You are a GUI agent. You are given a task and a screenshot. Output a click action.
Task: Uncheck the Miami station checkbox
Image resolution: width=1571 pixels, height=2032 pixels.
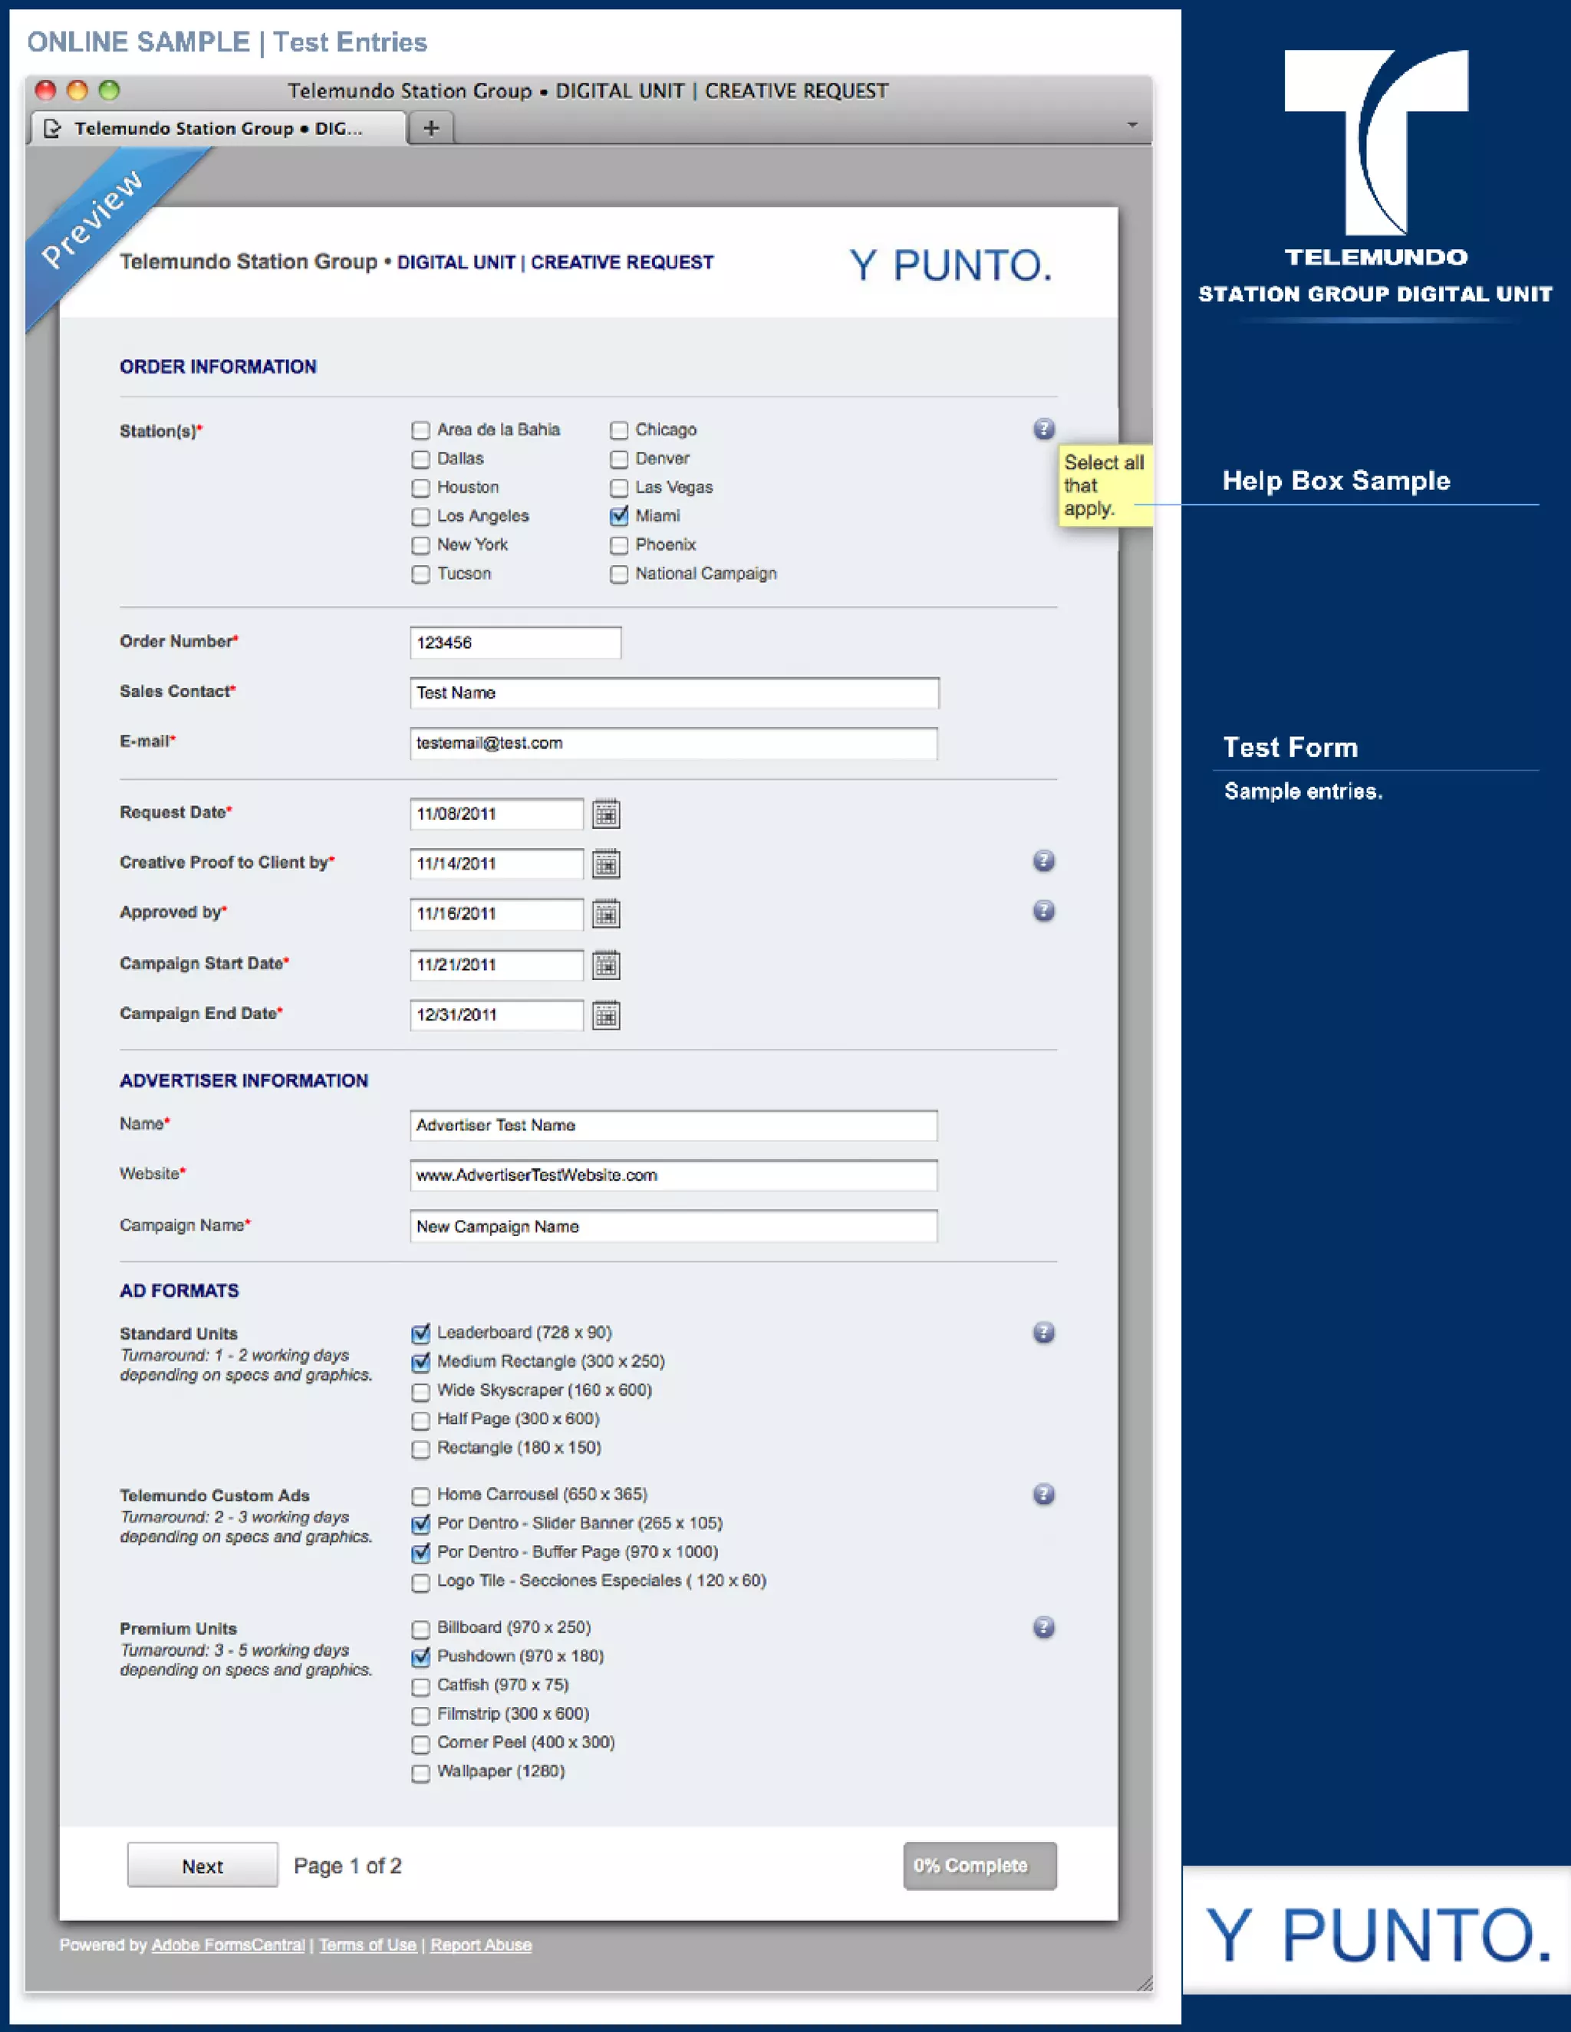click(x=619, y=516)
